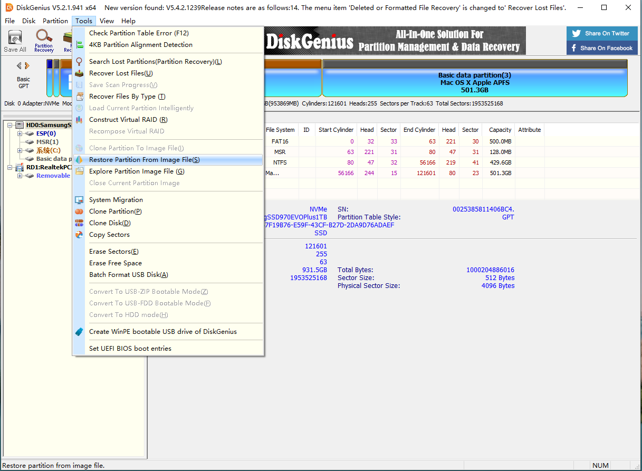Viewport: 642px width, 471px height.
Task: Click the File System column header
Action: (x=280, y=130)
